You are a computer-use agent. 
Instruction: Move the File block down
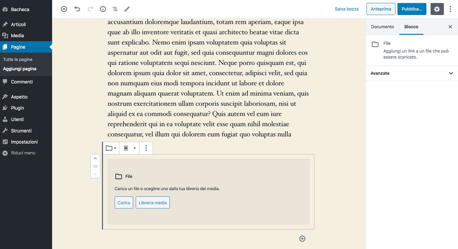pyautogui.click(x=95, y=174)
